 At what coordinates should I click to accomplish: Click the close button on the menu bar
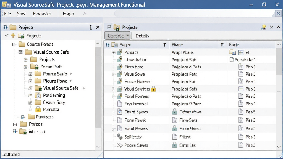click(x=278, y=14)
